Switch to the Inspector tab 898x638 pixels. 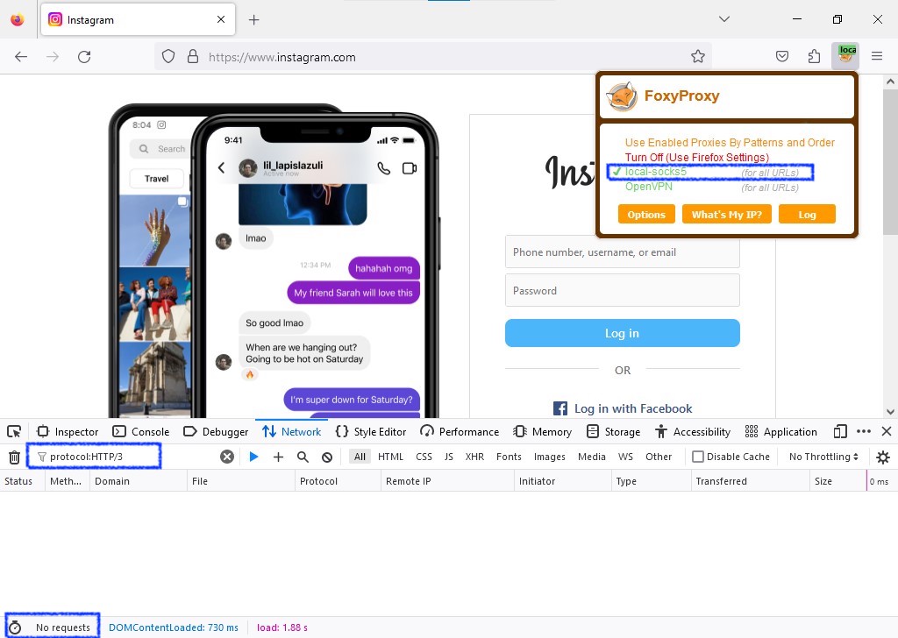(x=68, y=431)
